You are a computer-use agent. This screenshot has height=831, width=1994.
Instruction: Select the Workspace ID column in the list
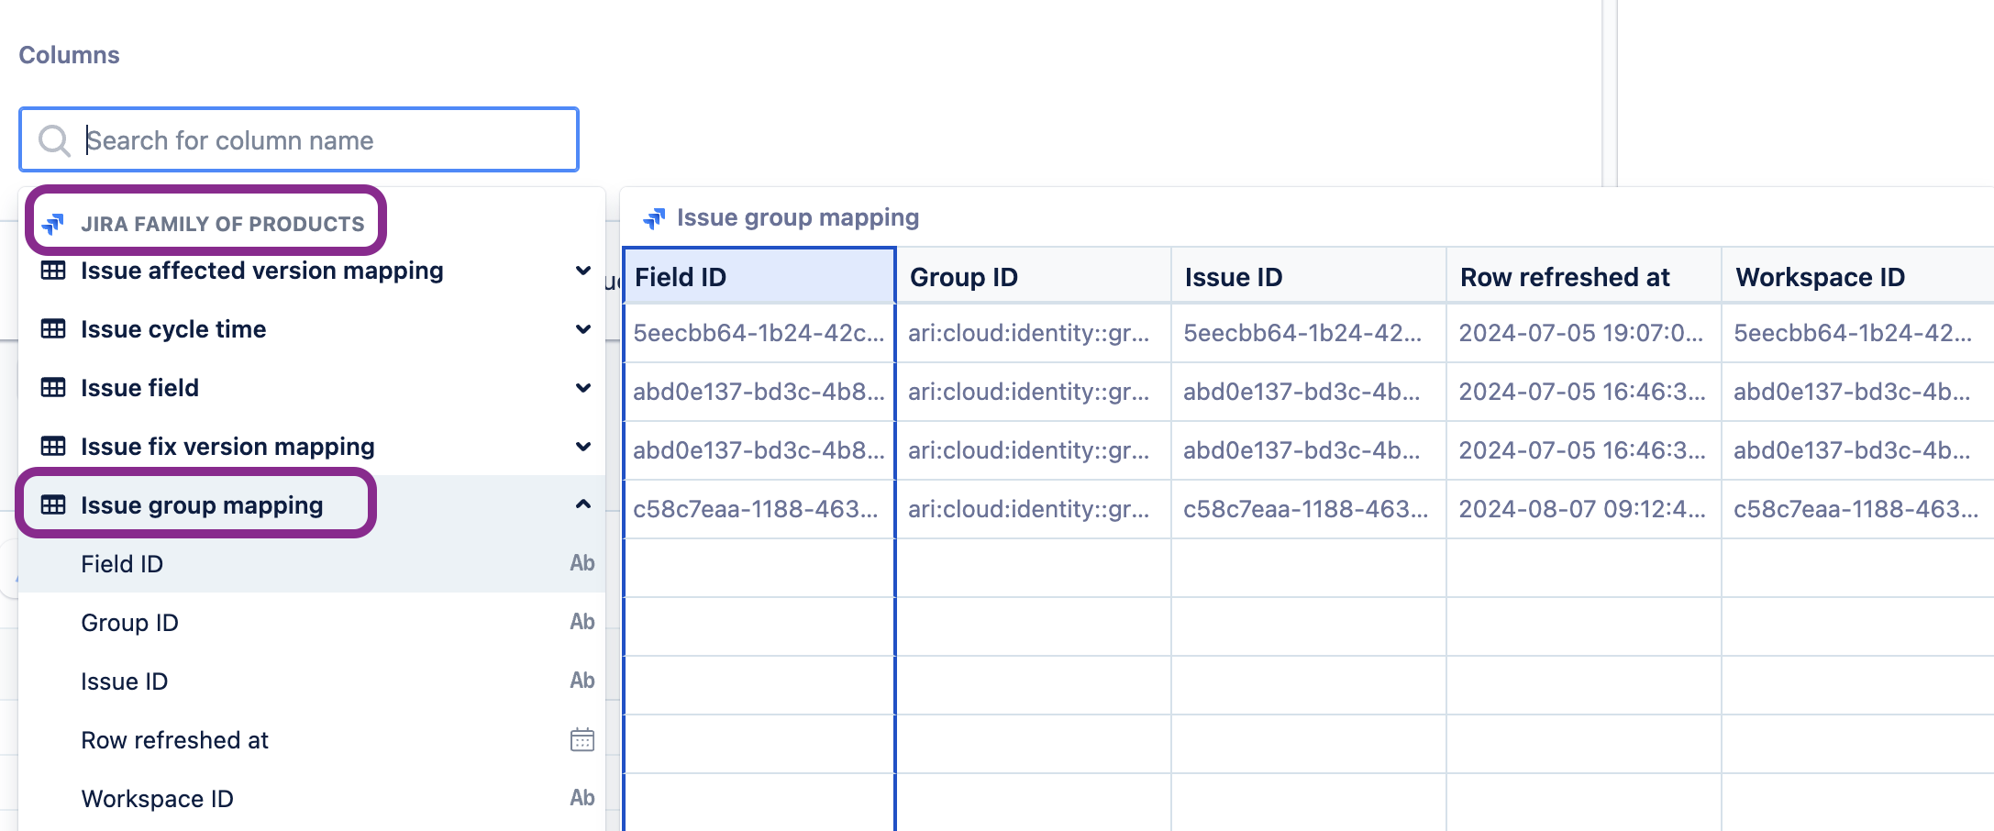pos(312,798)
